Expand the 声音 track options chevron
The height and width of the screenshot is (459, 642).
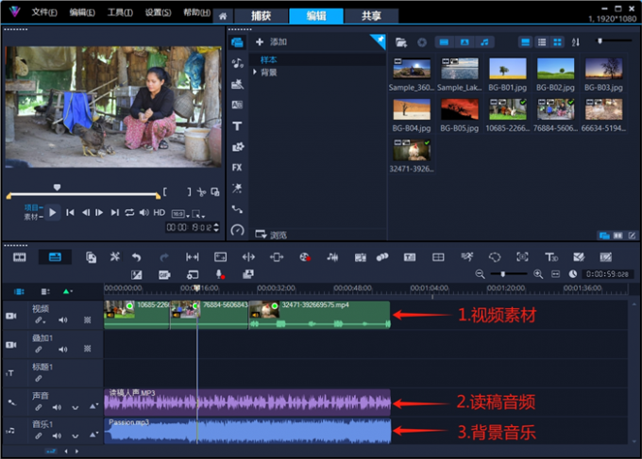click(76, 407)
